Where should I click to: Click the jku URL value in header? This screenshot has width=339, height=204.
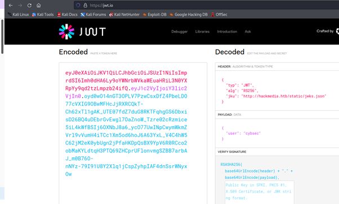point(284,96)
